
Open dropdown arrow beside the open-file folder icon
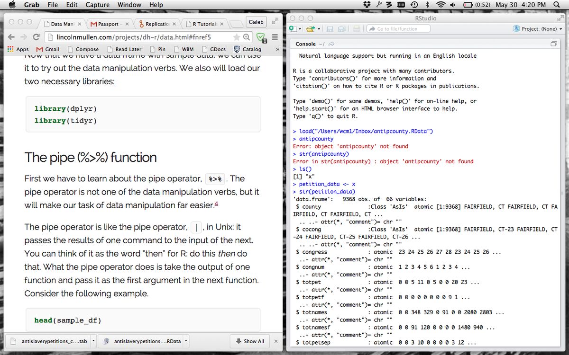point(318,29)
